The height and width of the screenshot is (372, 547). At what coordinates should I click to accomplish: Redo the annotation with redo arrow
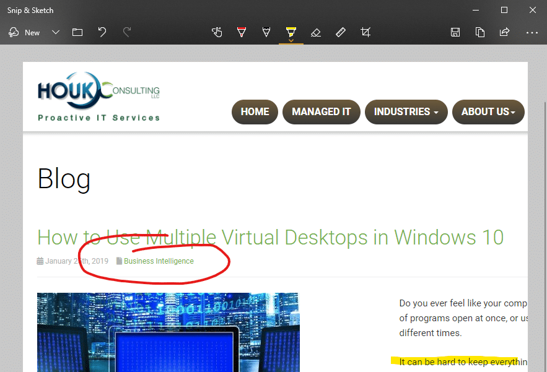click(127, 32)
